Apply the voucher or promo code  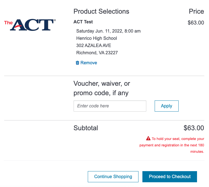point(166,106)
